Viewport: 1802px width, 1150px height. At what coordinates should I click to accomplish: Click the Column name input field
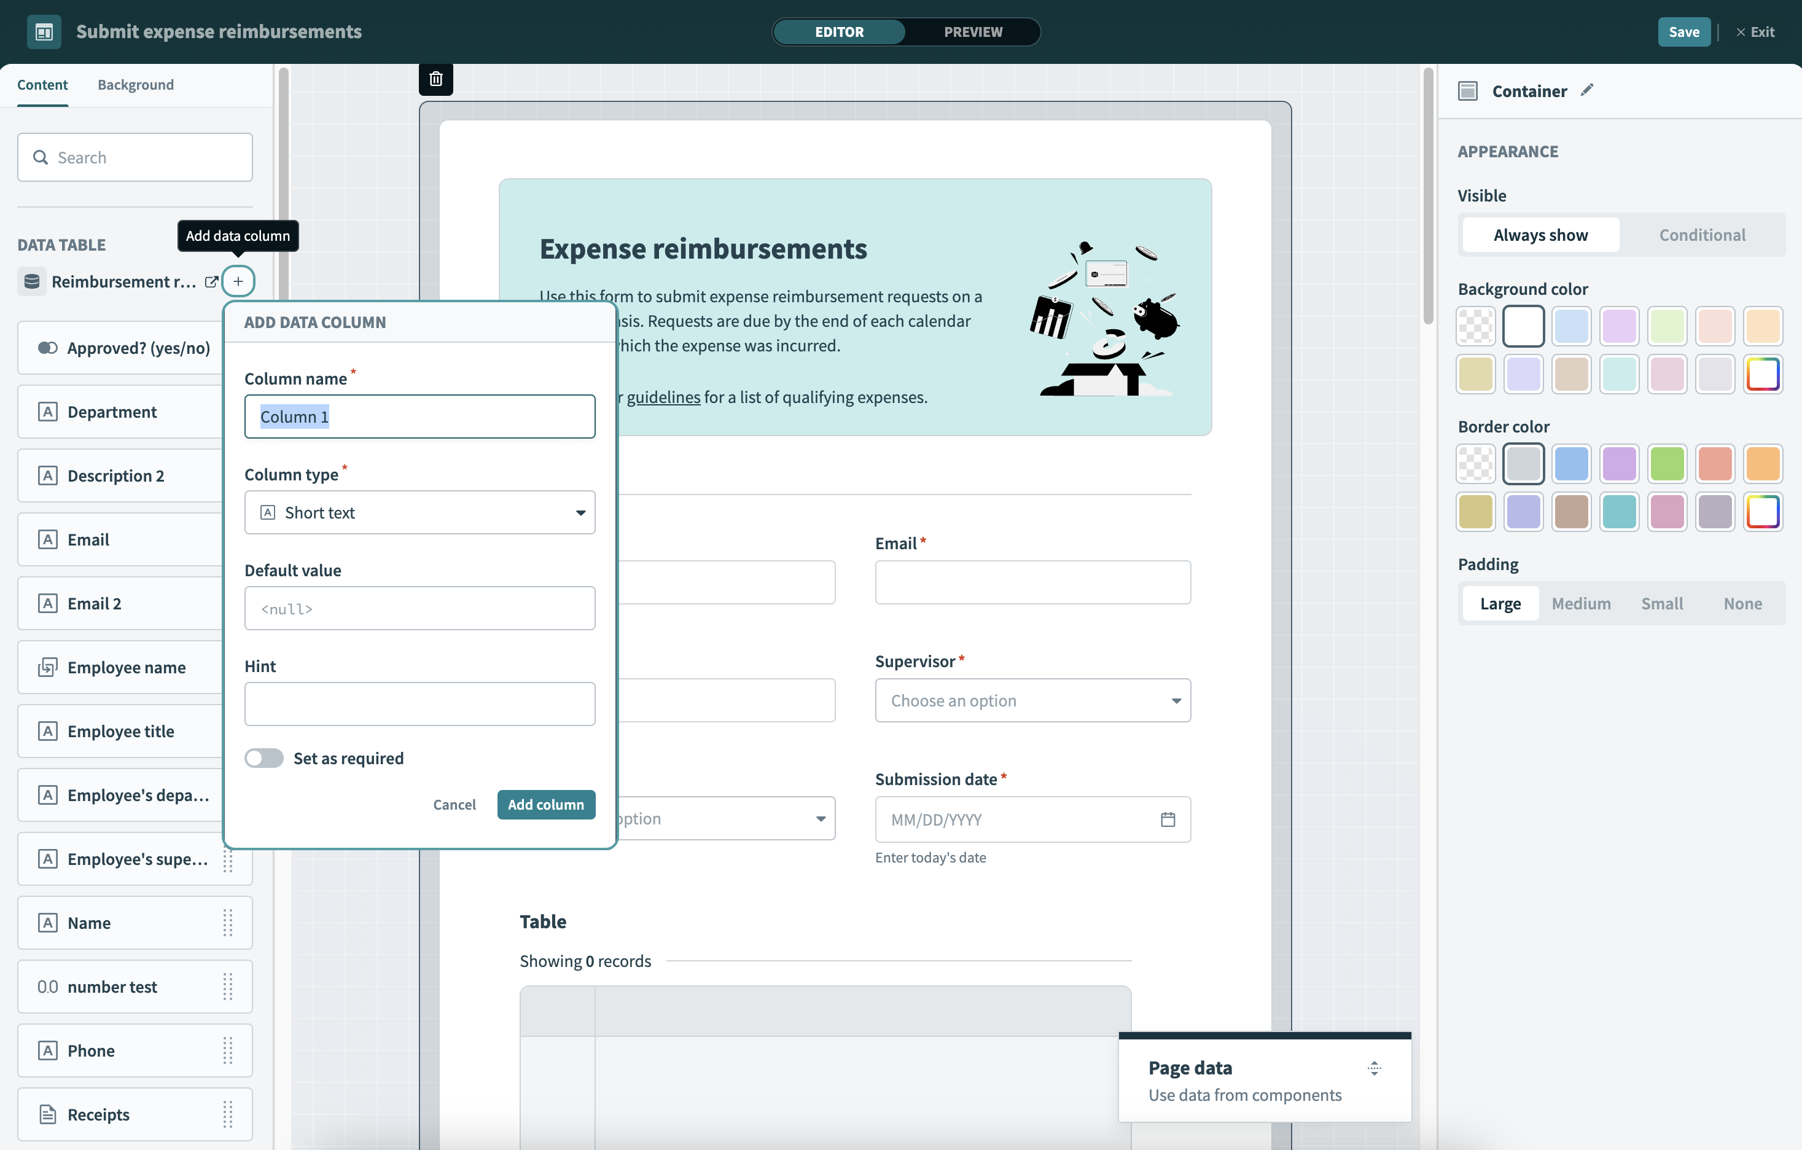point(419,417)
